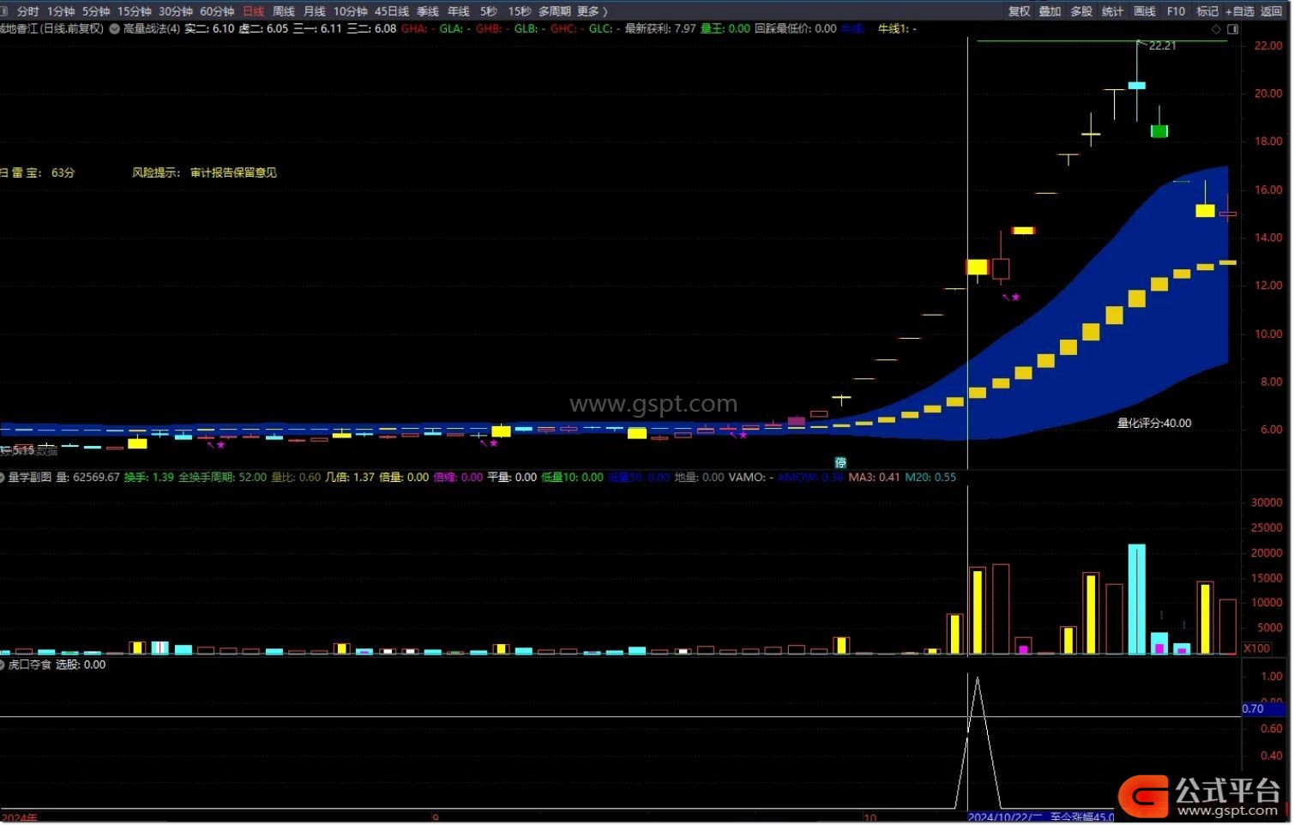This screenshot has height=825, width=1294.
Task: Click the tallest cyan volume bar
Action: (1136, 599)
